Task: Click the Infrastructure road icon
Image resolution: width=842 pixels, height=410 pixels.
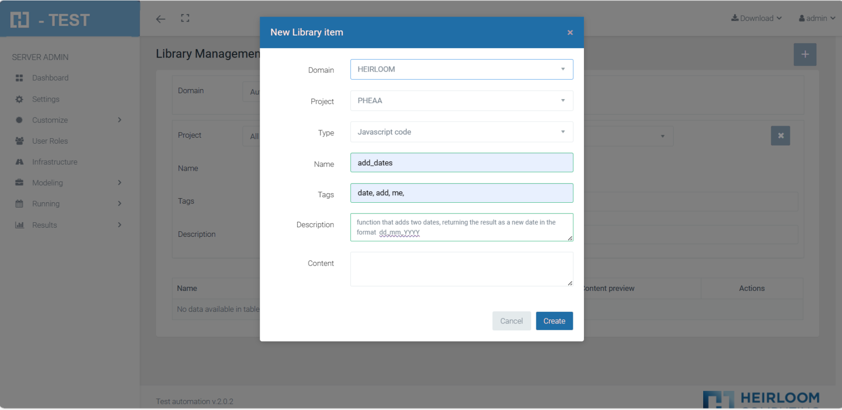Action: 20,162
